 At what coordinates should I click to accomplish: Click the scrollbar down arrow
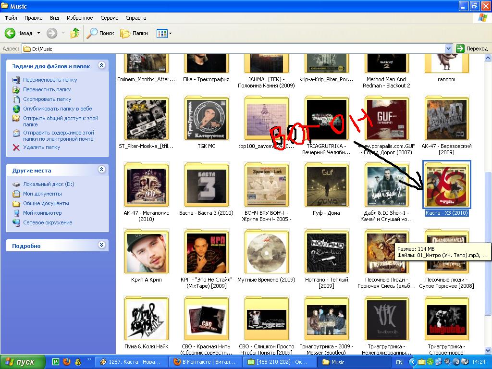pyautogui.click(x=488, y=350)
